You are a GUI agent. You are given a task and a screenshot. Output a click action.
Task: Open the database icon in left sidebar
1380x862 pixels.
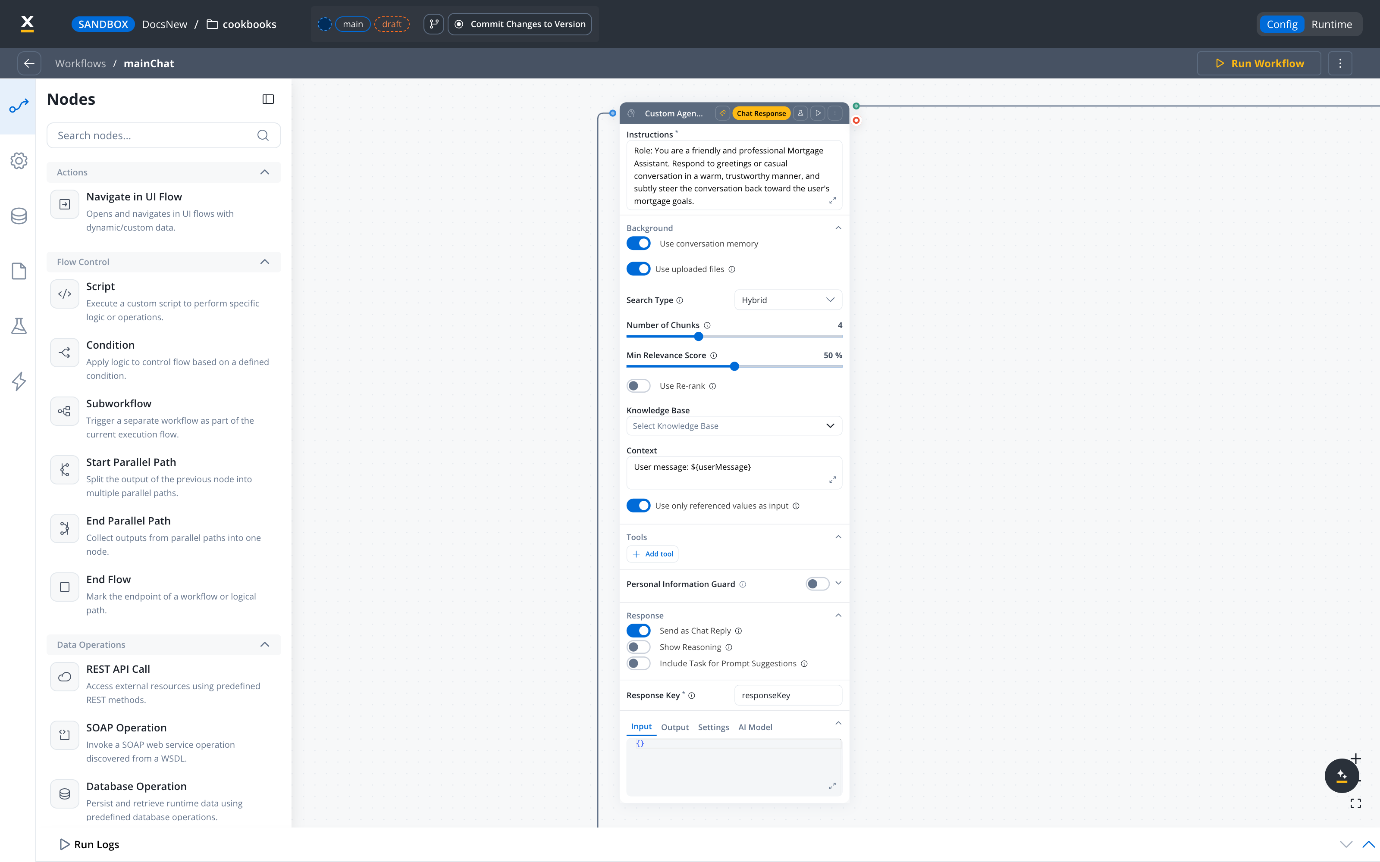pyautogui.click(x=19, y=216)
